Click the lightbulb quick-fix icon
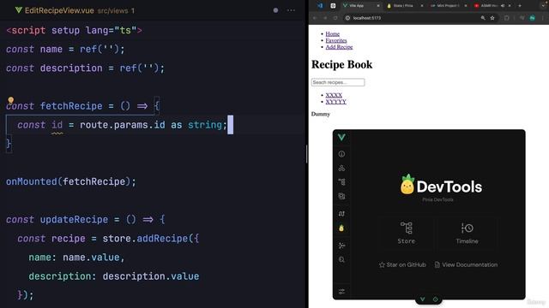Viewport: 549px width, 308px height. [11, 100]
